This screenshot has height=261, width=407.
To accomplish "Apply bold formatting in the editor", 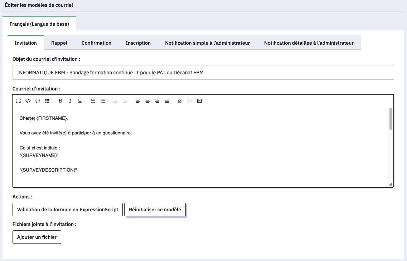I will [x=60, y=101].
